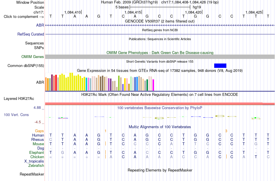Click the magenta bar in GTEx expression chart
Screen dimensions: 275x181
[x=153, y=85]
